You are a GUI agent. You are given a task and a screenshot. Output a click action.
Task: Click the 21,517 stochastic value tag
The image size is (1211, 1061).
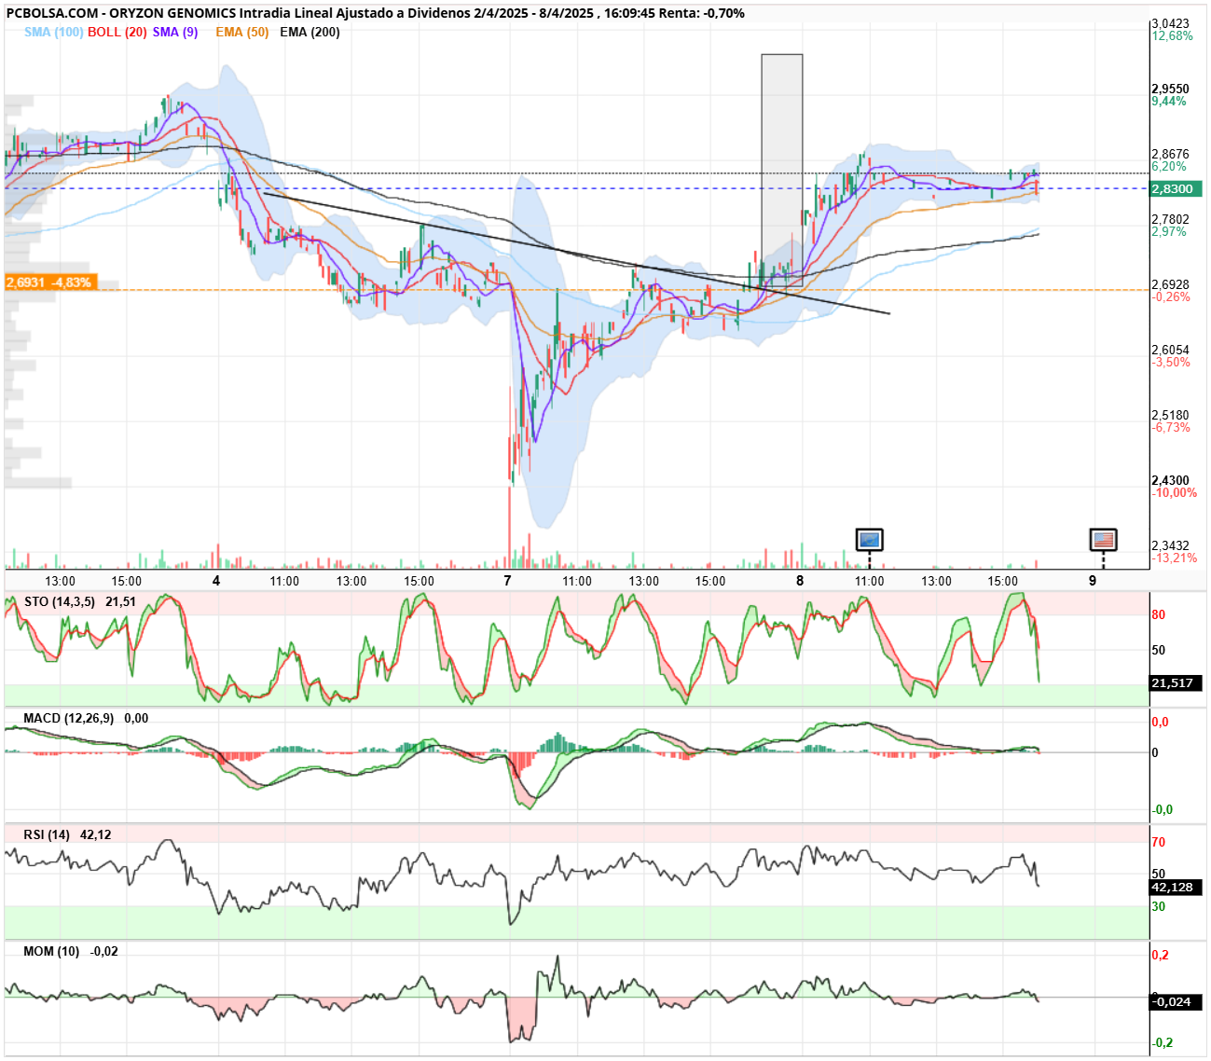pos(1177,682)
